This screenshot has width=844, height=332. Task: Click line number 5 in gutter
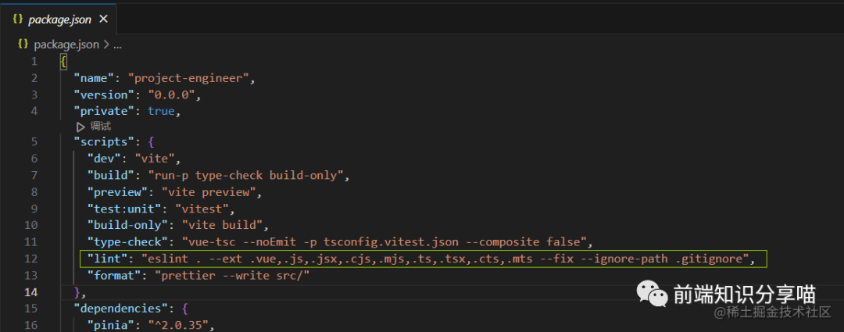point(34,143)
